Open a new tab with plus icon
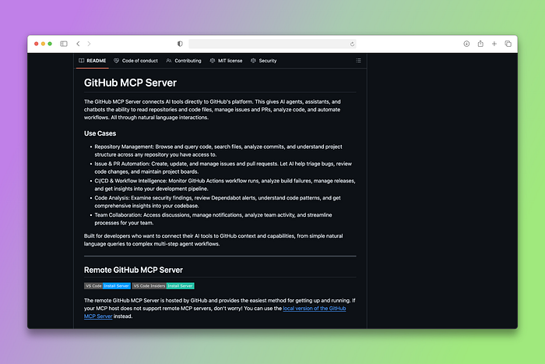The width and height of the screenshot is (545, 364). tap(494, 44)
